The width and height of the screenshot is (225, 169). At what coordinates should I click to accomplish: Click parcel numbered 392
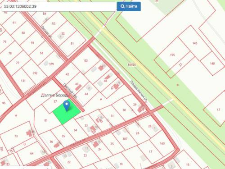point(35,73)
